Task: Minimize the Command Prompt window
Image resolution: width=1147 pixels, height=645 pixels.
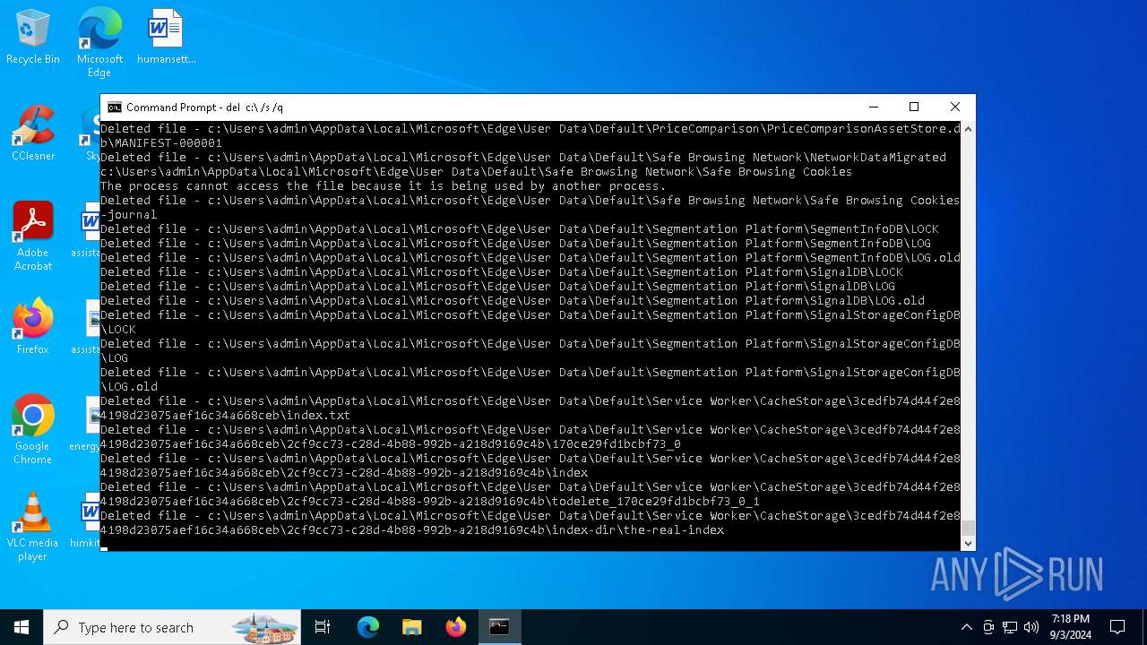Action: click(873, 107)
